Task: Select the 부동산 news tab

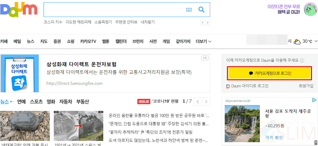Action: tap(83, 102)
